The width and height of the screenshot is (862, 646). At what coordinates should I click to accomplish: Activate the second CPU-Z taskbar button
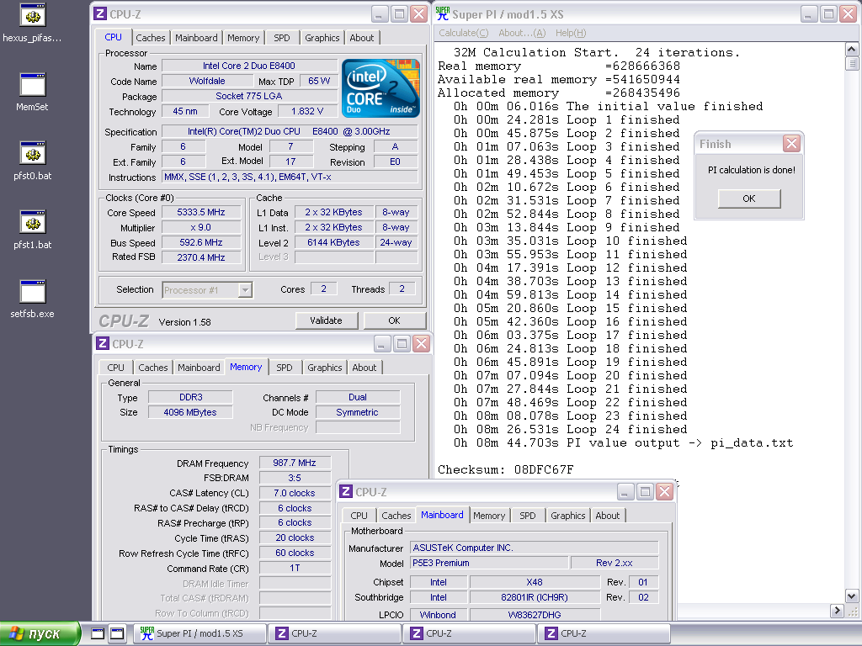click(x=469, y=633)
